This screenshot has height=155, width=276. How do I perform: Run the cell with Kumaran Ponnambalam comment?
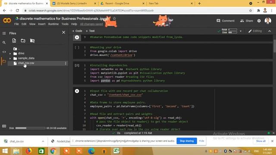(x=77, y=37)
